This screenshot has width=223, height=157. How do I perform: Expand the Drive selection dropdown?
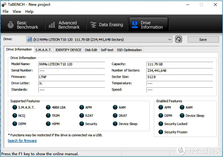[169, 39]
